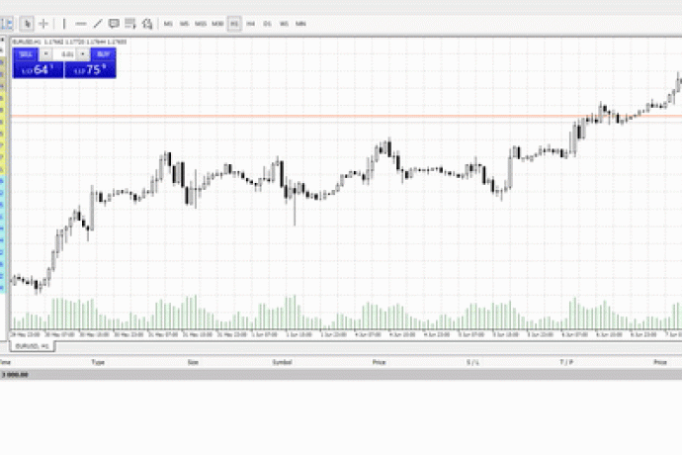This screenshot has height=455, width=682.
Task: Select the cursor pointer tool
Action: 27,24
